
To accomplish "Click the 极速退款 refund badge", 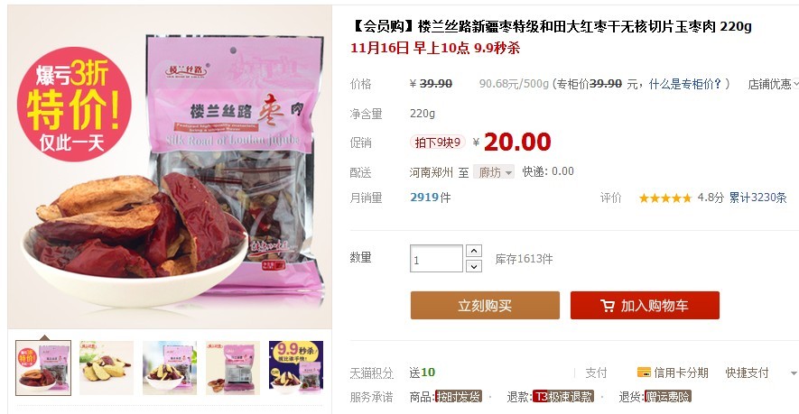I will click(x=563, y=397).
